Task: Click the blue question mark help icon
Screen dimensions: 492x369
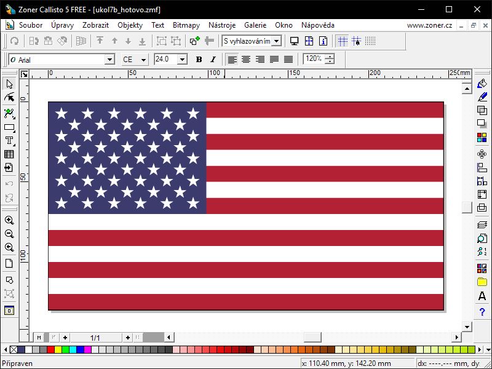Action: pyautogui.click(x=482, y=312)
